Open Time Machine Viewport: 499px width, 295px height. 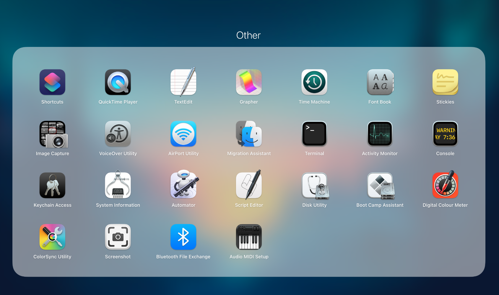click(x=314, y=82)
